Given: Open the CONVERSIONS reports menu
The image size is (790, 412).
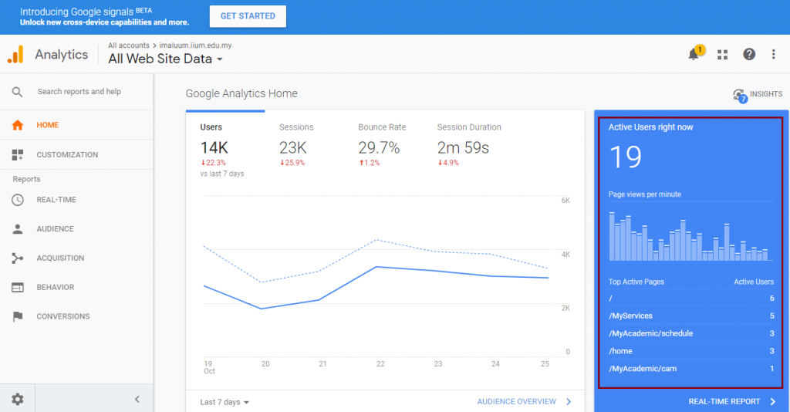Looking at the screenshot, I should 76,316.
